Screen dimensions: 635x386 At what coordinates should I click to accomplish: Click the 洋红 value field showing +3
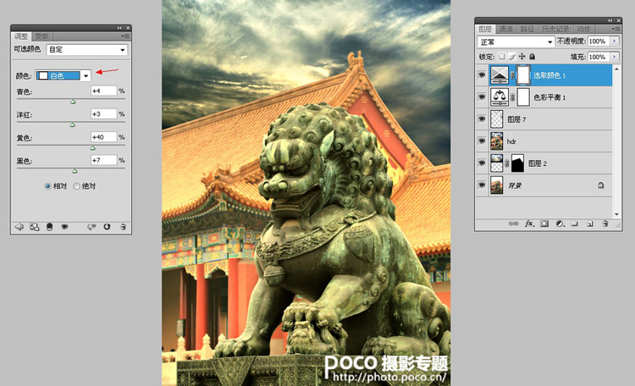coord(103,113)
